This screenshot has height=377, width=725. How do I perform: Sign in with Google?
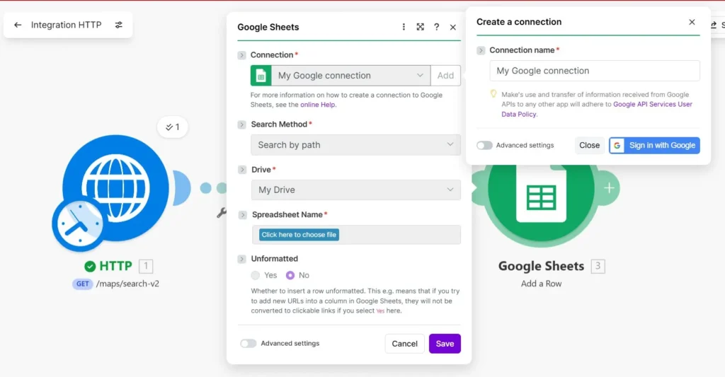click(654, 145)
